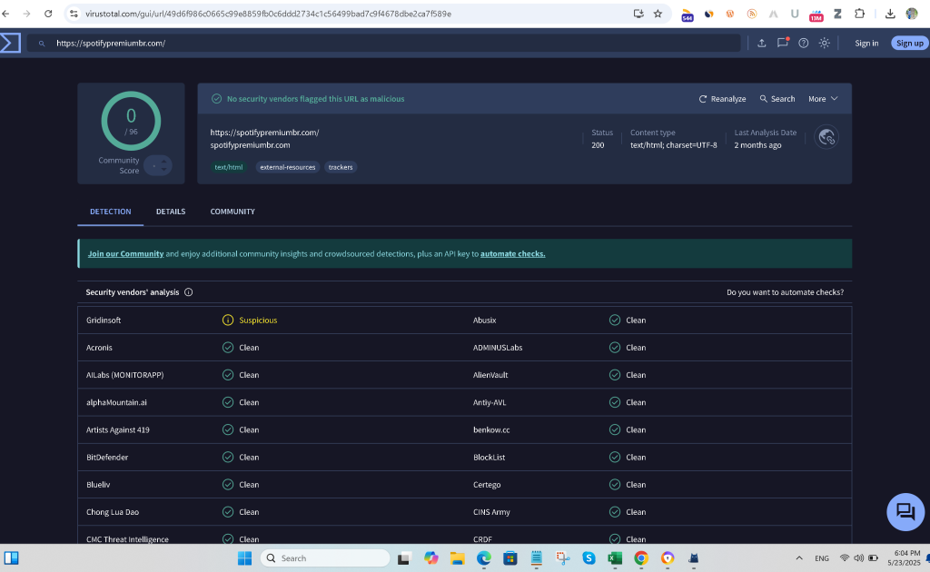Click the text/html tag
Screen dimensions: 930x572
coord(228,167)
